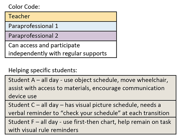Screen dimensions: 182x140
Task: Click 'move wheelchair' in Student A row
Action: point(144,80)
